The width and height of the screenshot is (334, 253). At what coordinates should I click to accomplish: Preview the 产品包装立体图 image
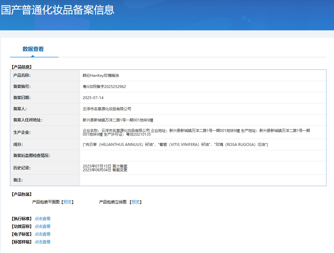coord(136,202)
